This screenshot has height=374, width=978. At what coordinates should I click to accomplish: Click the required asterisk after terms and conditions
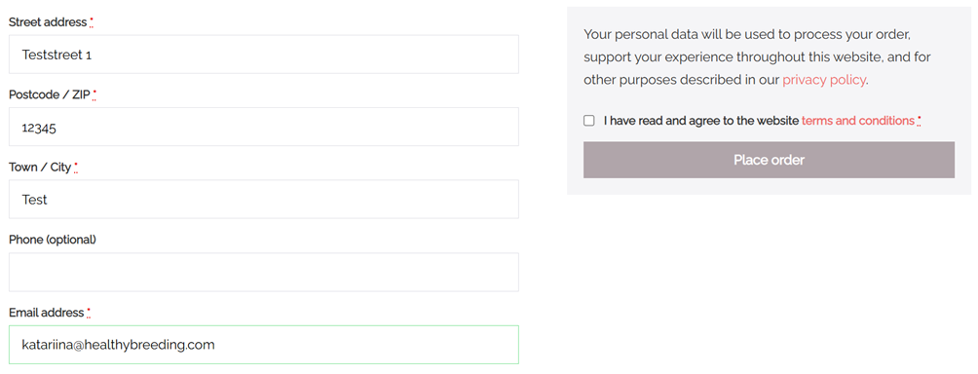point(920,121)
